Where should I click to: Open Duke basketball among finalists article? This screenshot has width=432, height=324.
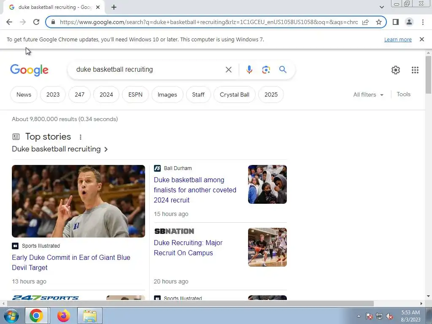(x=195, y=190)
